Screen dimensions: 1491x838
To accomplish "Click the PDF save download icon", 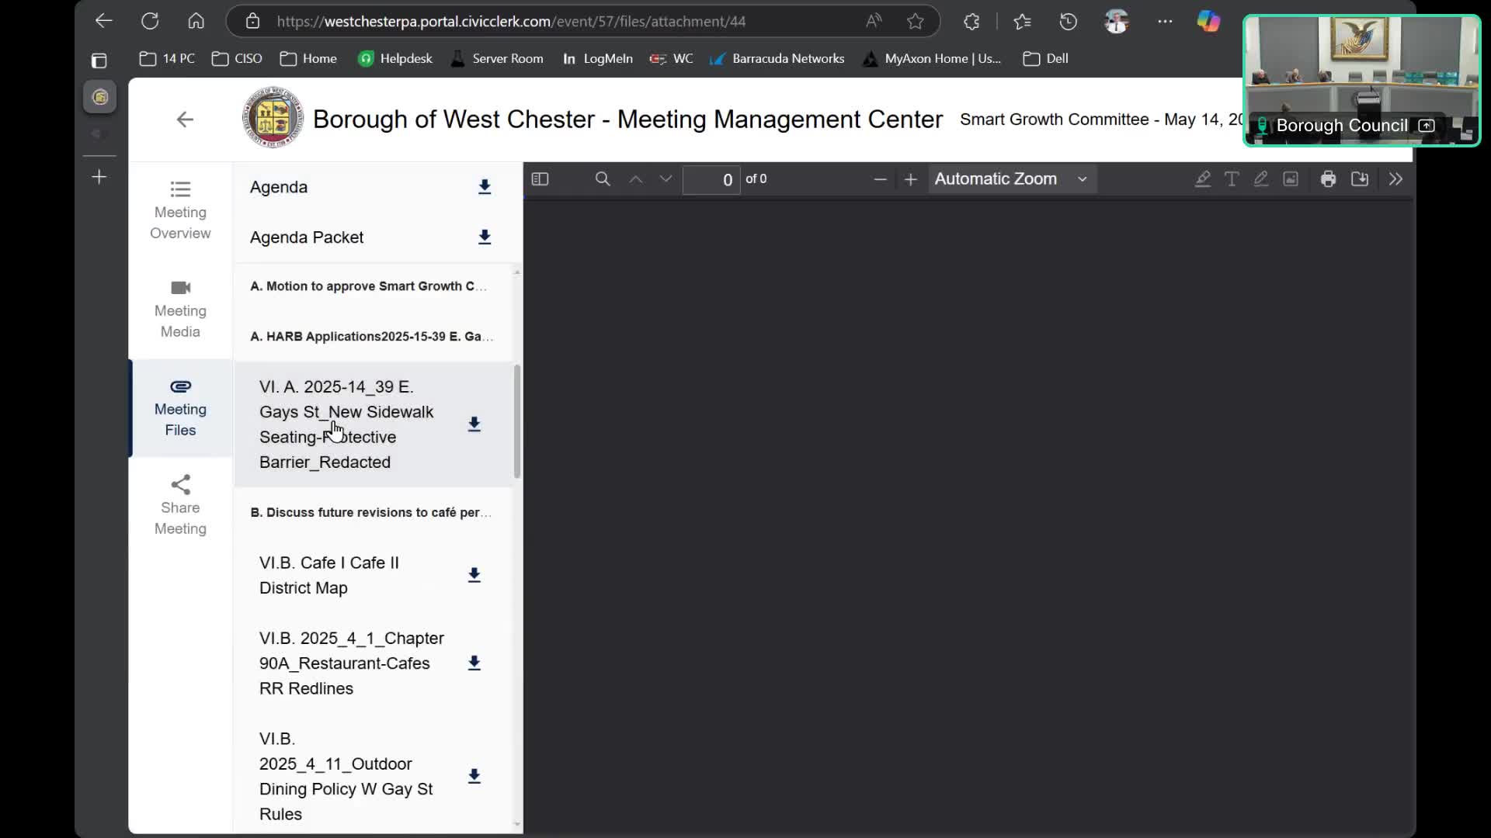I will tap(1360, 179).
